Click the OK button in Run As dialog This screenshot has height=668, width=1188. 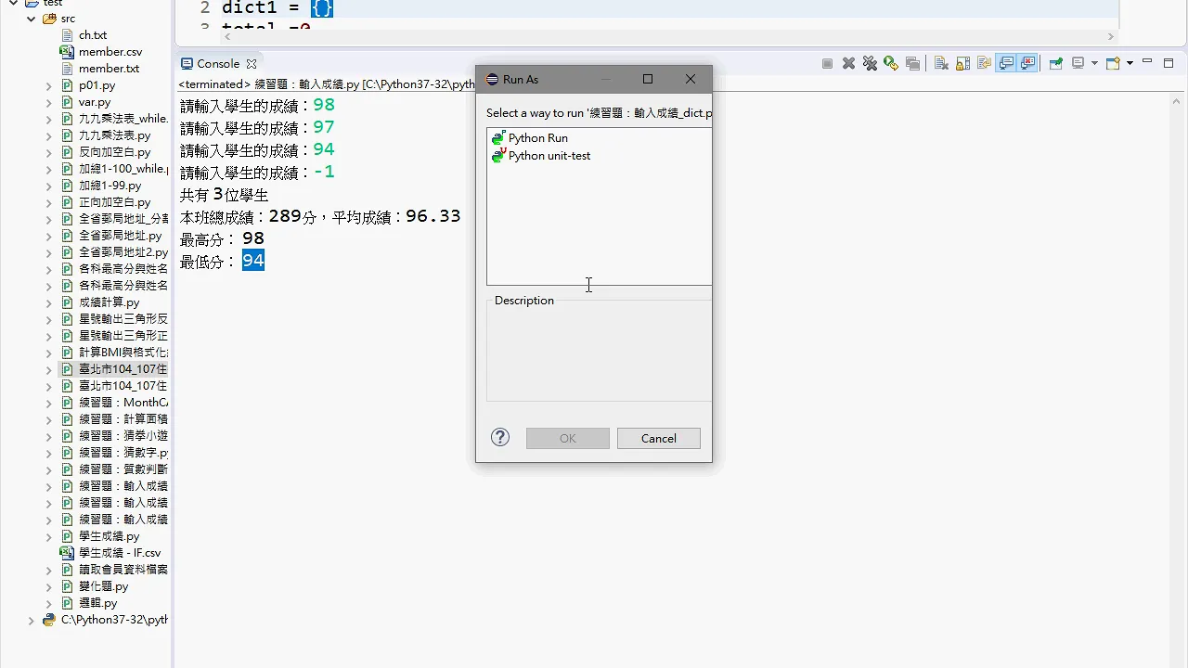(568, 438)
